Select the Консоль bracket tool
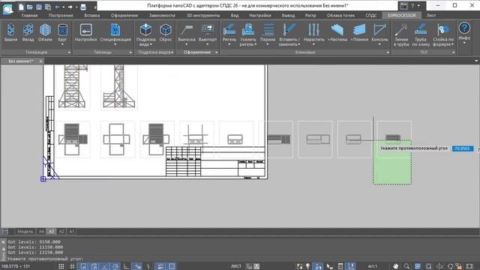The width and height of the screenshot is (480, 270). tap(379, 33)
